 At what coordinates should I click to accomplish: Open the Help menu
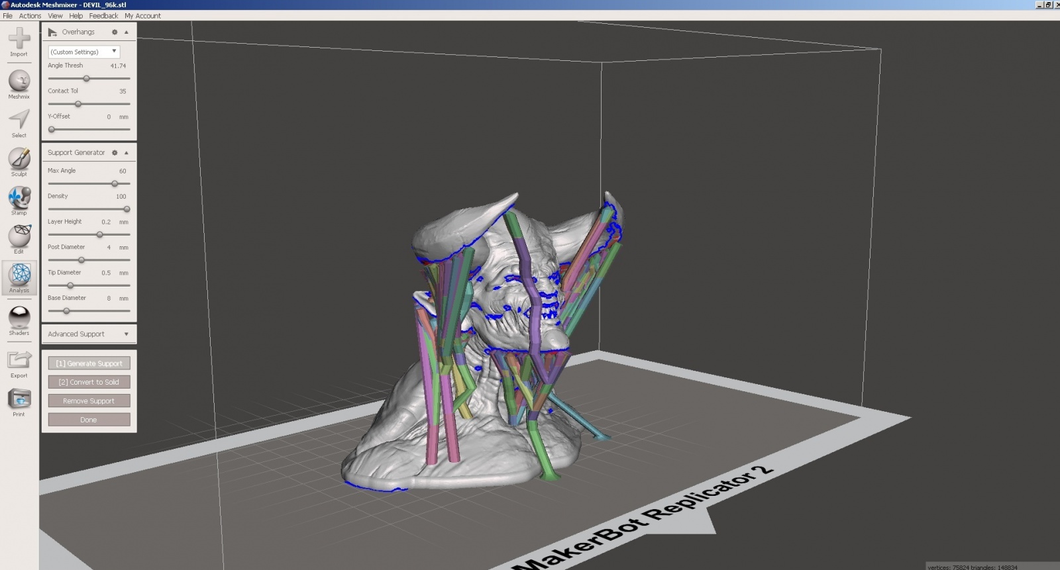tap(76, 16)
